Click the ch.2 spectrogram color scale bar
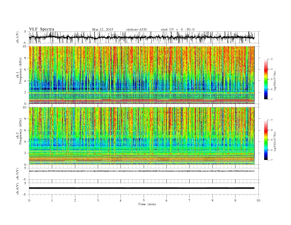This screenshot has height=225, width=291. pyautogui.click(x=266, y=140)
